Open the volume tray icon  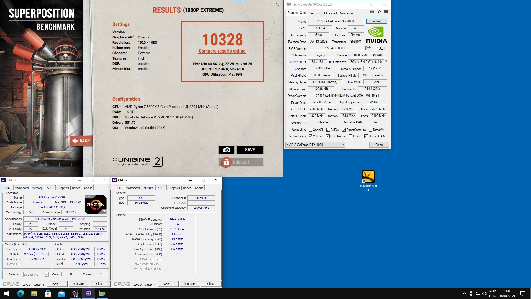[x=484, y=293]
